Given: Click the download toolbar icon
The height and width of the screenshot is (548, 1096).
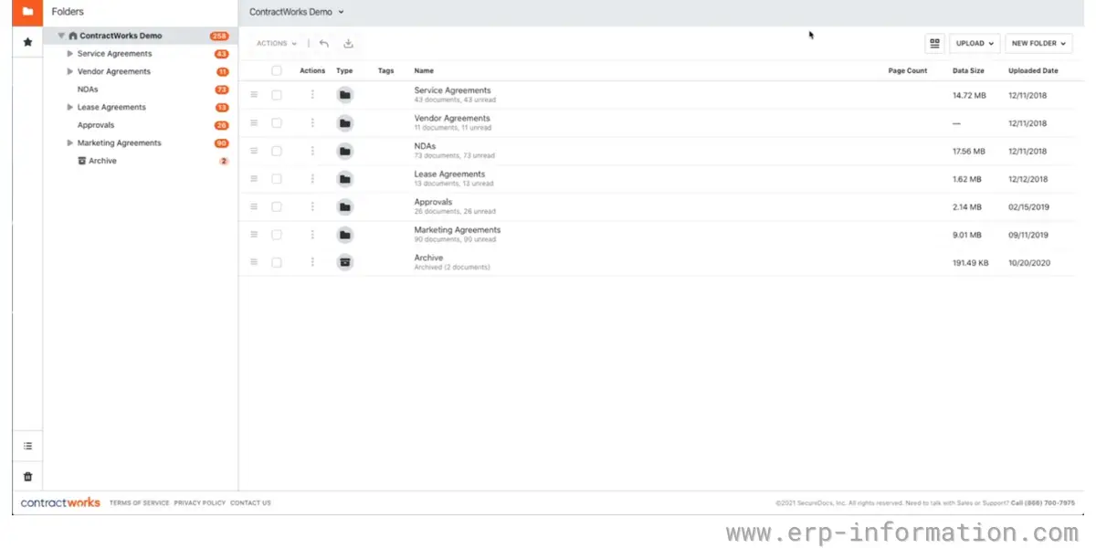Looking at the screenshot, I should [348, 43].
